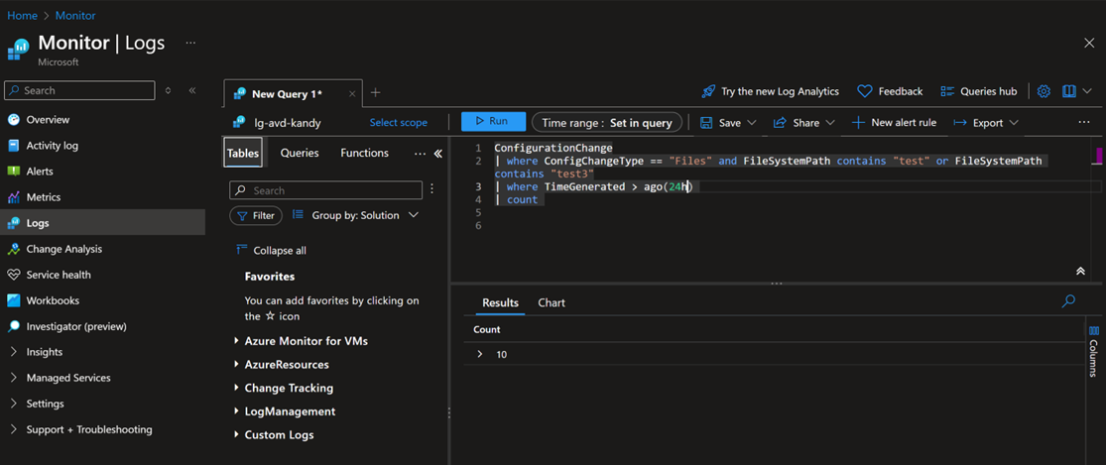
Task: Collapse the tables side pane
Action: click(x=438, y=153)
